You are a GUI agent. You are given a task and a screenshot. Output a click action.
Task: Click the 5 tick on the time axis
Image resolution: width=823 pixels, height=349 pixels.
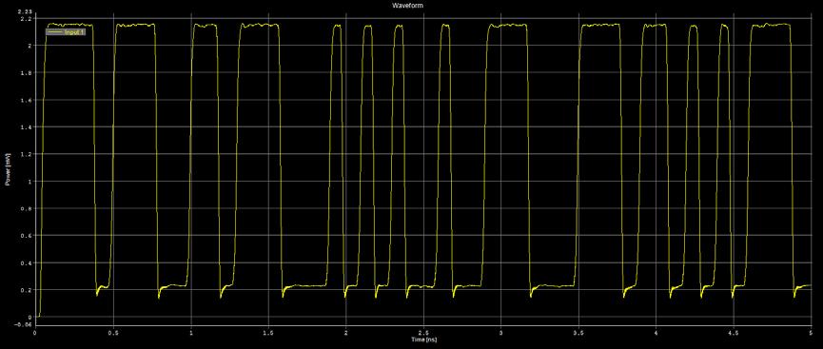(x=811, y=333)
